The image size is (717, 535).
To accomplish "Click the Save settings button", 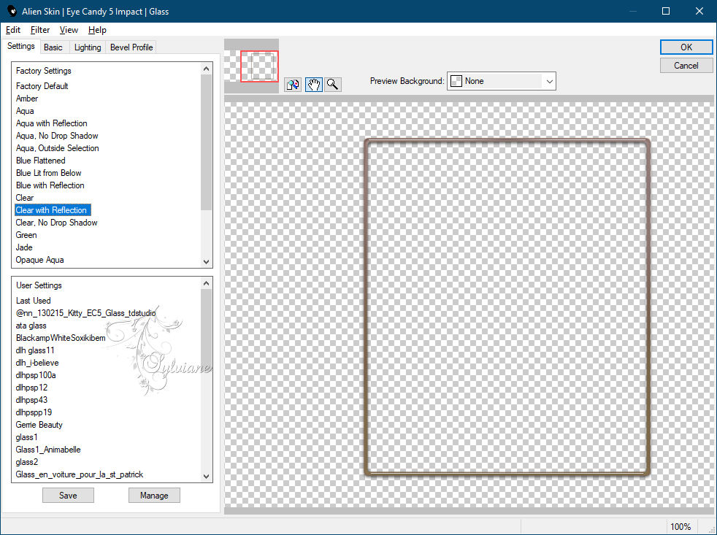I will pos(68,495).
